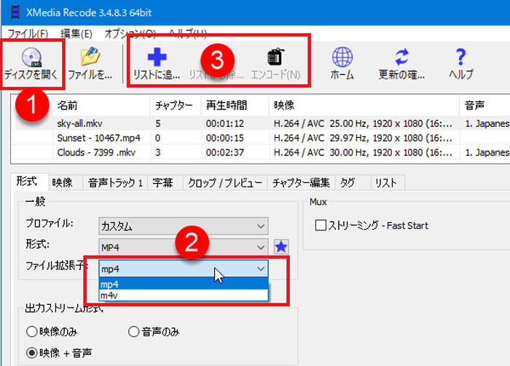Click the 25.00 Hz video info cell
Screen dimensions: 510x366
coord(363,123)
